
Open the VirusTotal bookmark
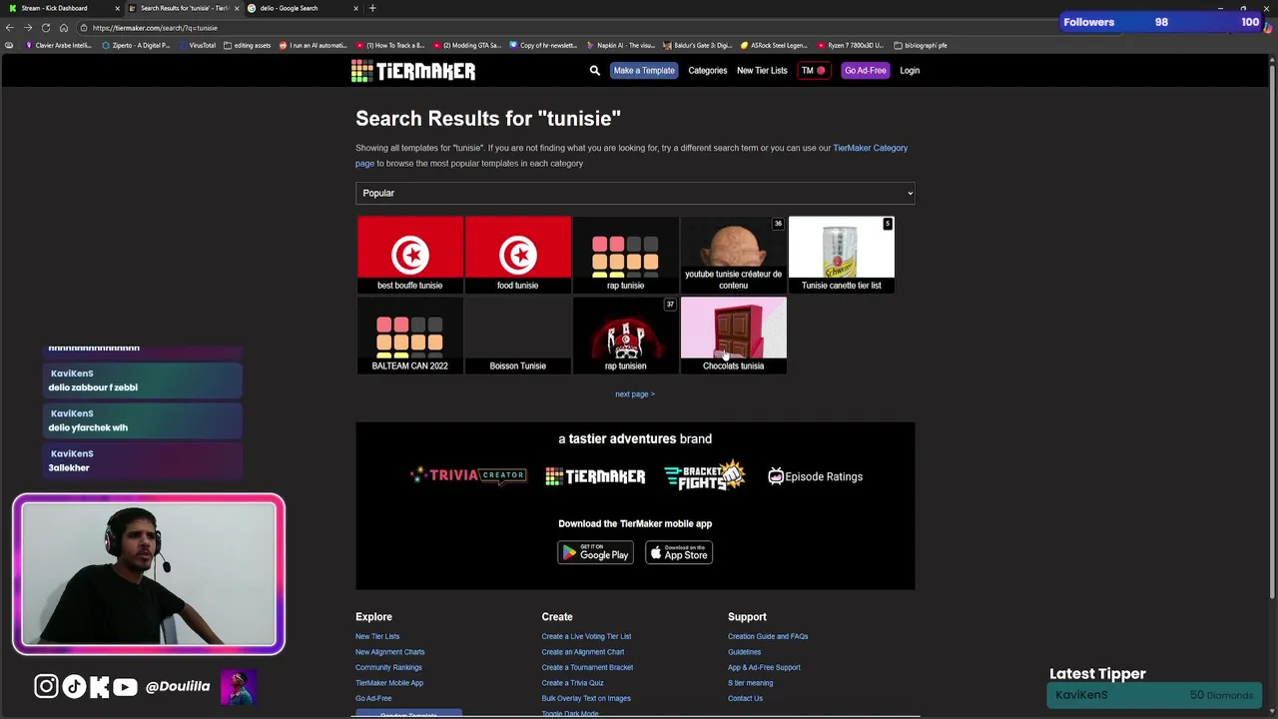click(197, 45)
